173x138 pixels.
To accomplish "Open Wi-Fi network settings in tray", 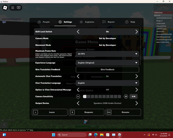I will (x=153, y=135).
